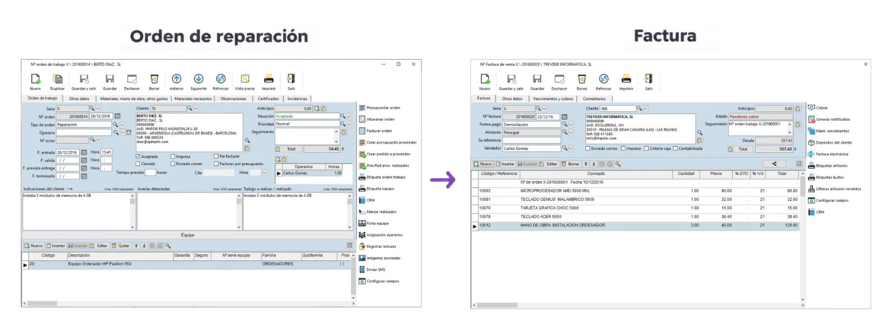The image size is (892, 334).
Task: Click the Indicaciones del cliente text box
Action: pyautogui.click(x=76, y=211)
